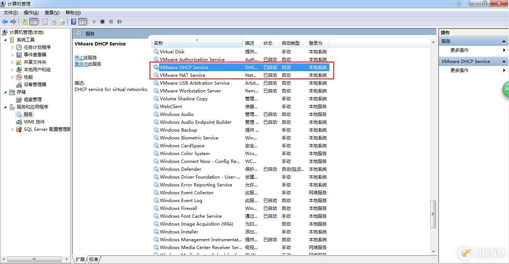
Task: Open the 帮助(H) menu
Action: (x=73, y=13)
